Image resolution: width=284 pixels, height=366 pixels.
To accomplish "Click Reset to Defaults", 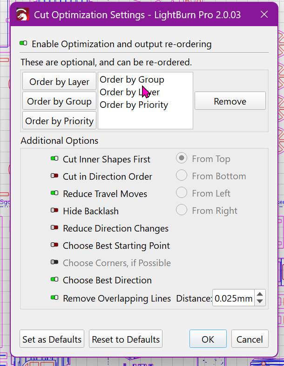I will click(x=126, y=339).
